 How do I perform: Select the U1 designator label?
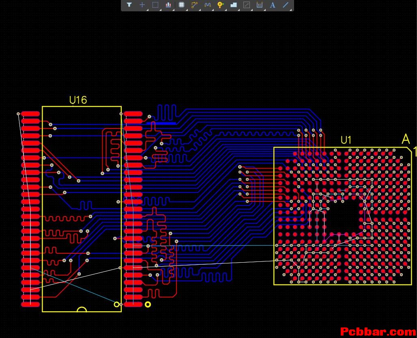346,140
